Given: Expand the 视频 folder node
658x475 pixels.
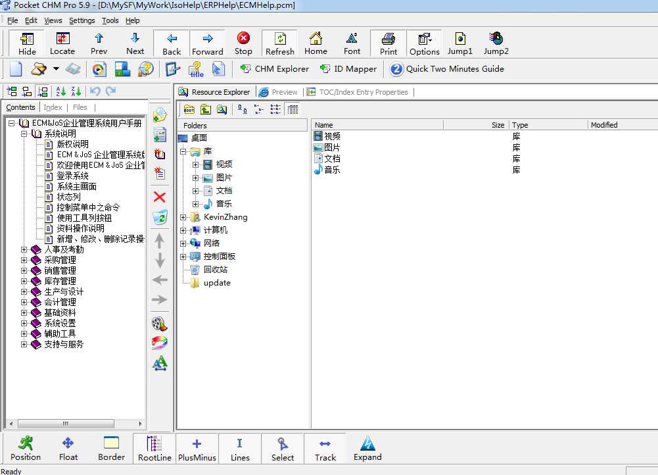Looking at the screenshot, I should tap(195, 164).
